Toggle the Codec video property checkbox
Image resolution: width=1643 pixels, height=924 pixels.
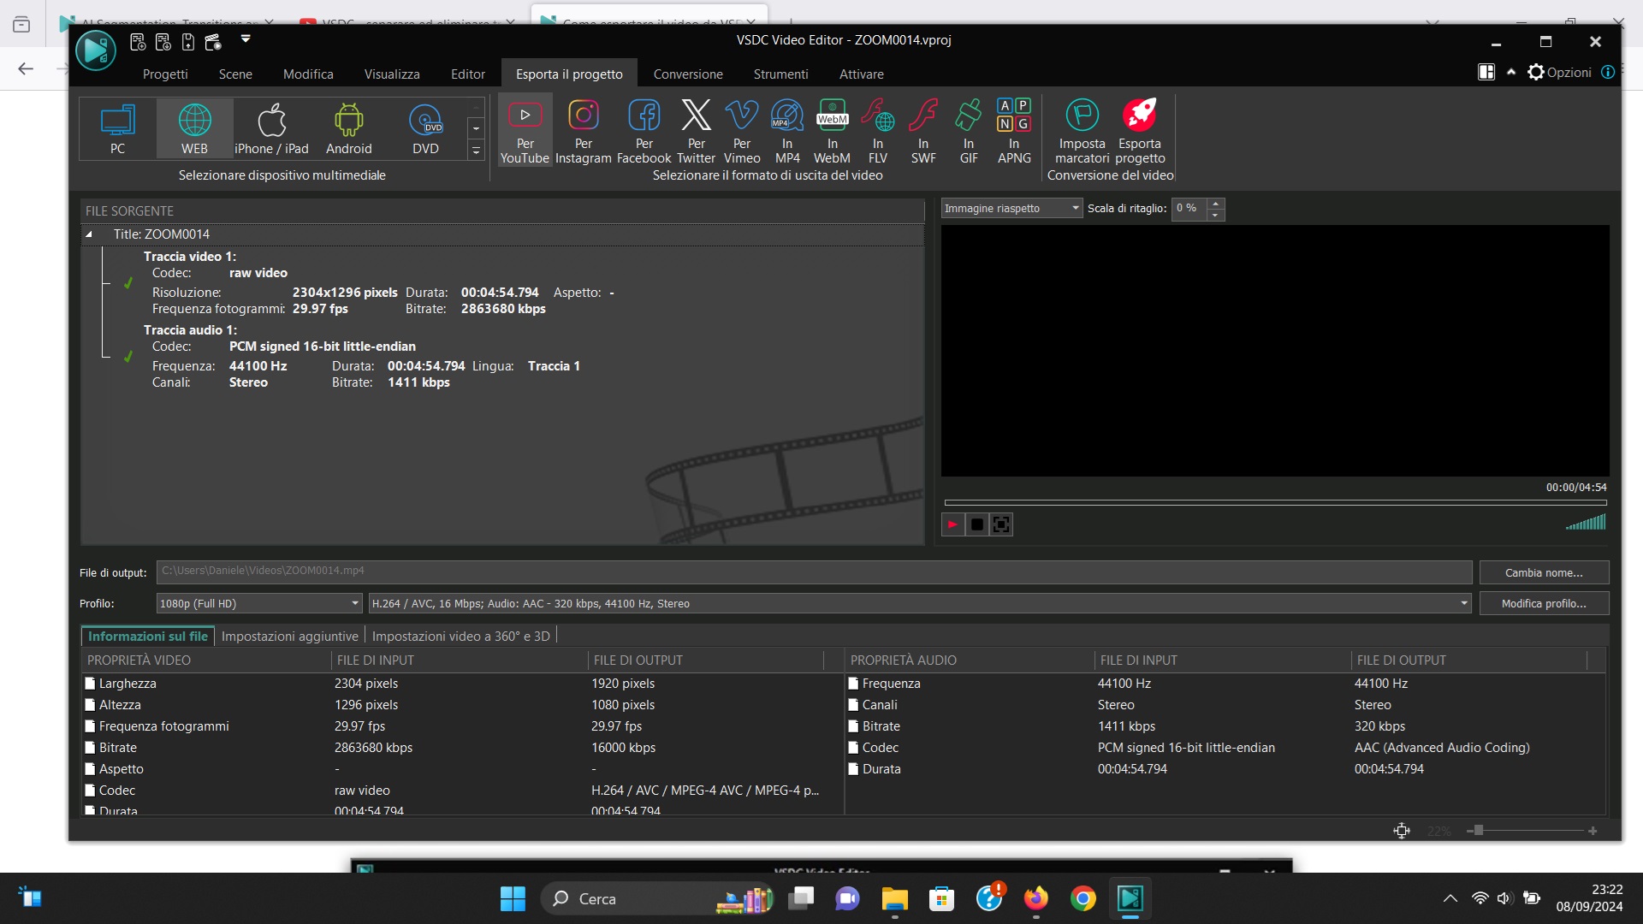90,791
